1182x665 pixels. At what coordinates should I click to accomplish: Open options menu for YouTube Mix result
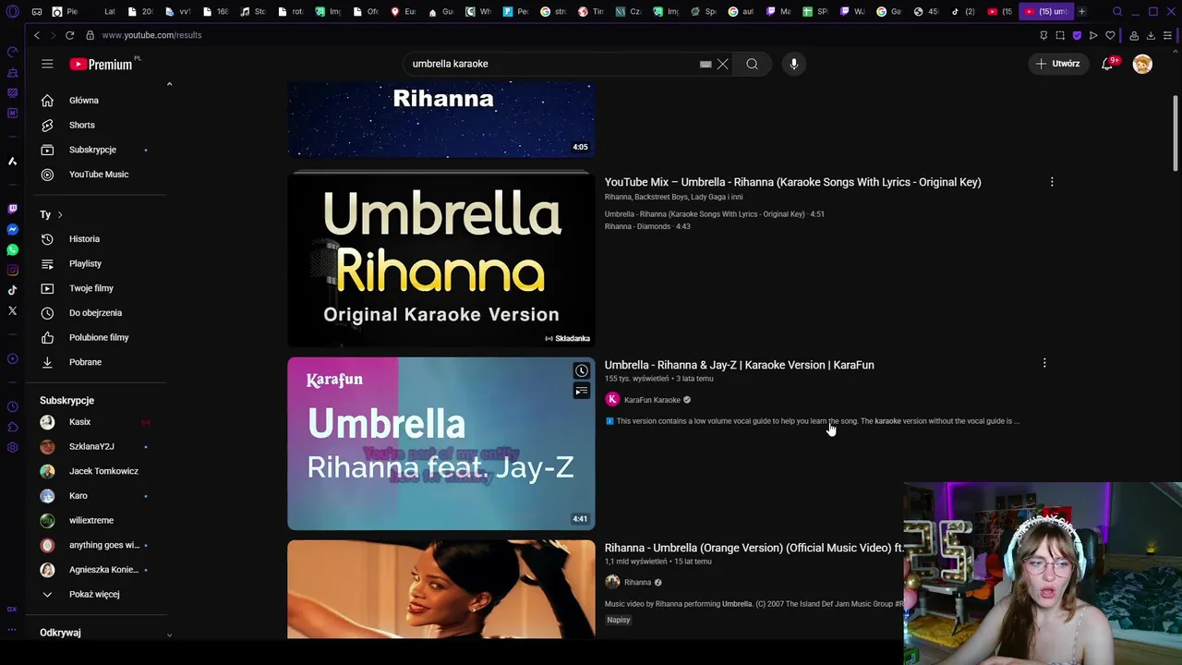[x=1052, y=182]
